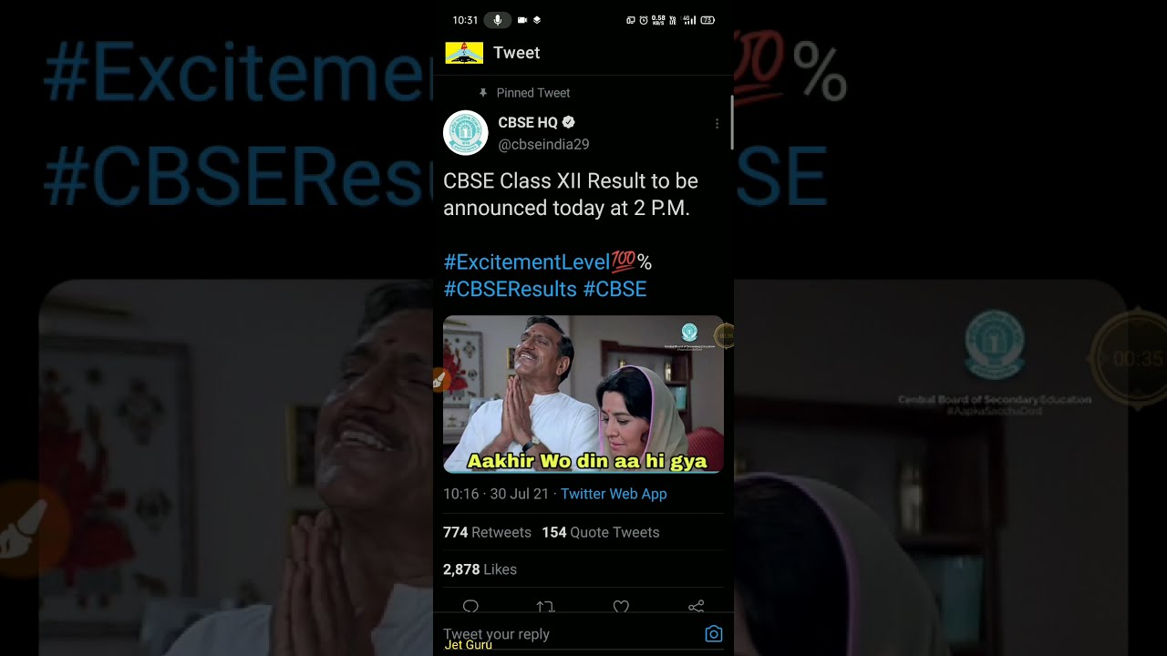Screen dimensions: 1167x656
Task: Tap the retweet arrows icon
Action: click(x=545, y=606)
